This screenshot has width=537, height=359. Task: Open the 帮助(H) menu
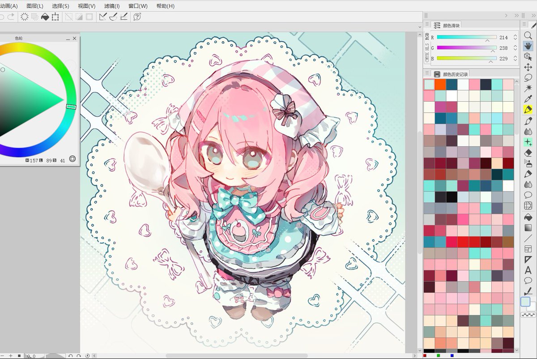pos(165,6)
